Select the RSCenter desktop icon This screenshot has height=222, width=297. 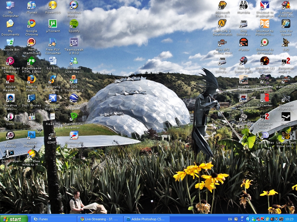[x=265, y=98]
